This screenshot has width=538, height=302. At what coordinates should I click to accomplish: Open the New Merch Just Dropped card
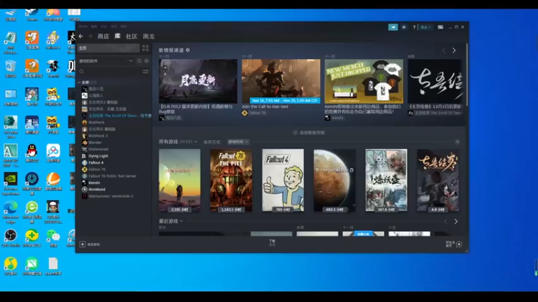364,81
